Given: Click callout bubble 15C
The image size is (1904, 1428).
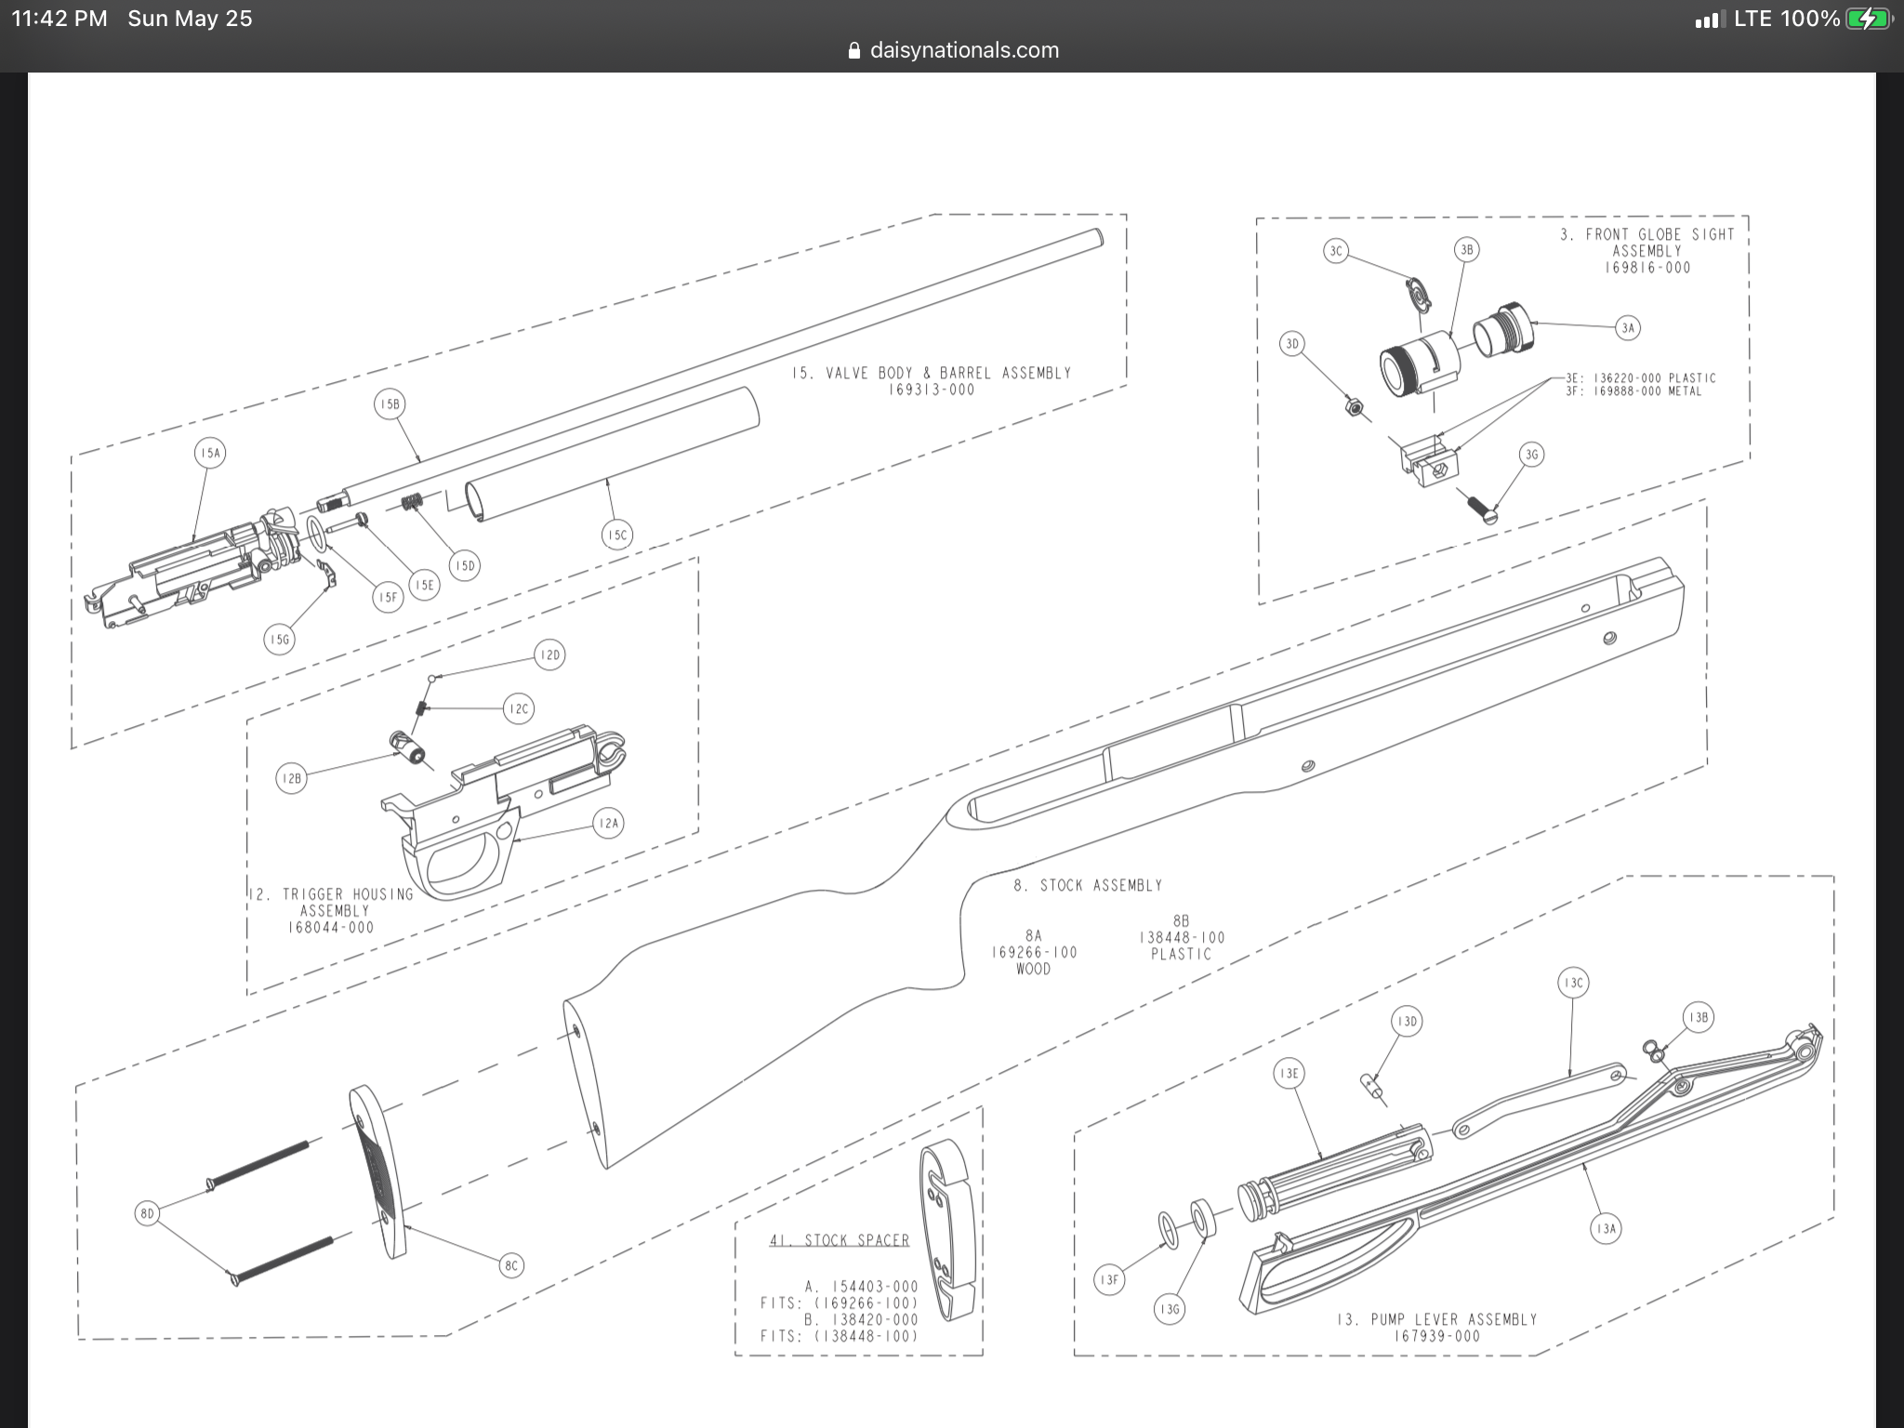Looking at the screenshot, I should coord(617,535).
